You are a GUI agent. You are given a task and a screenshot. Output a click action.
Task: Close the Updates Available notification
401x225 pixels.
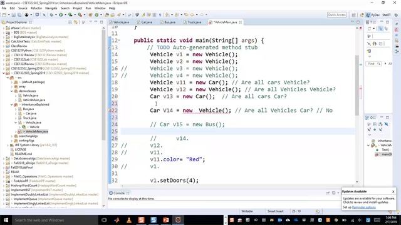pos(393,191)
